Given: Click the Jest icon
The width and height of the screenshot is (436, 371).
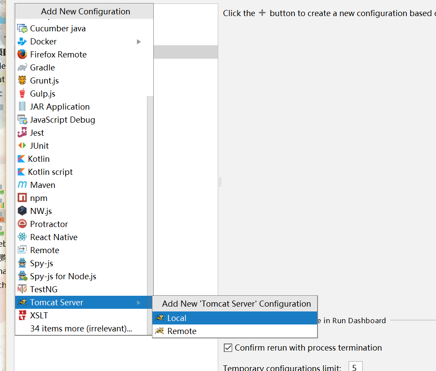Looking at the screenshot, I should tap(22, 133).
